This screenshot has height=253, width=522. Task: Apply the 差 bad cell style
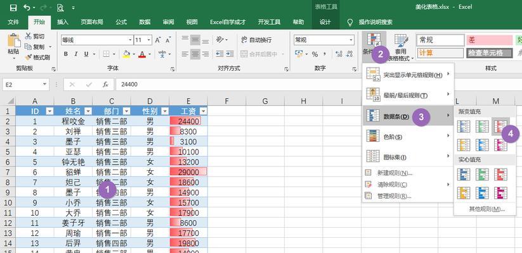[x=490, y=40]
